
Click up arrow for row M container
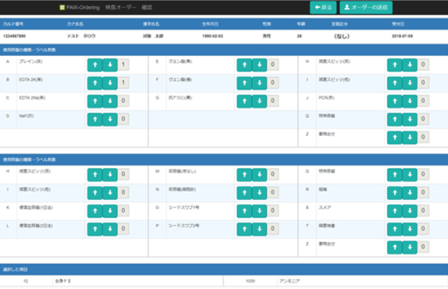pyautogui.click(x=244, y=175)
